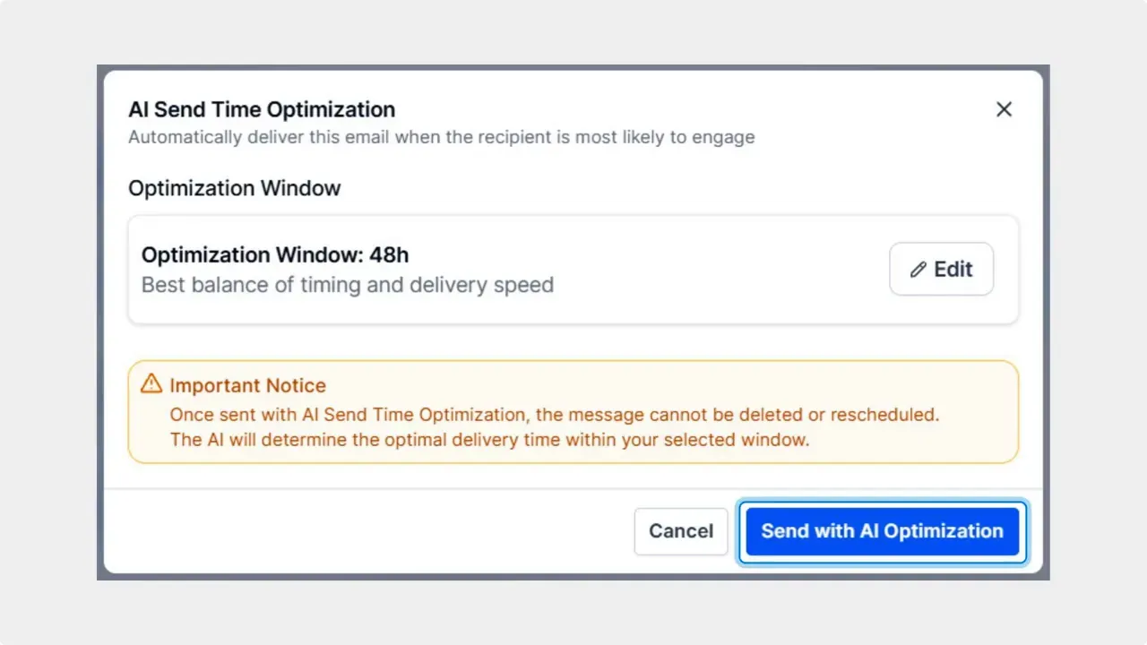Select the Optimization Window section heading
Screen dimensions: 1147x645
pos(235,188)
